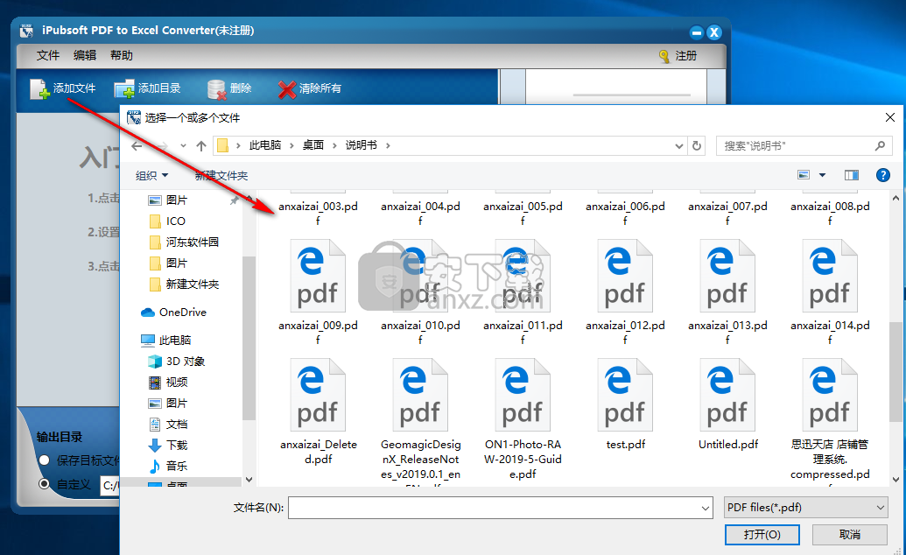Select the anxaizai_Deleted.pdf file icon
Screen dimensions: 906x555
pyautogui.click(x=318, y=396)
